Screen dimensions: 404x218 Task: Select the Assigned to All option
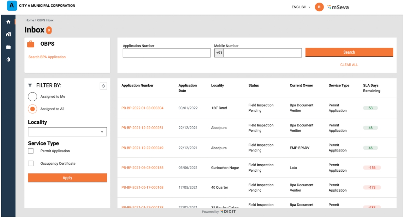point(32,109)
